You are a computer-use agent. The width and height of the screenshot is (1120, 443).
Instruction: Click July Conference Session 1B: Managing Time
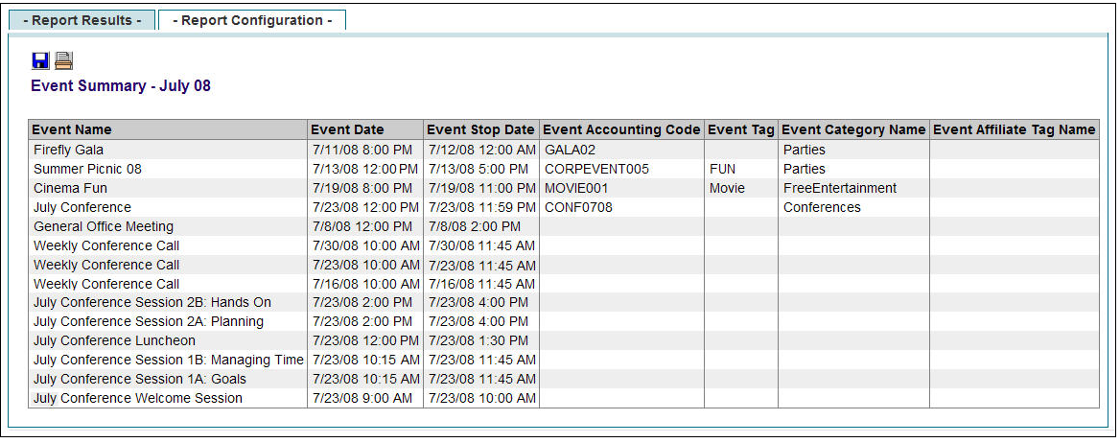point(169,361)
